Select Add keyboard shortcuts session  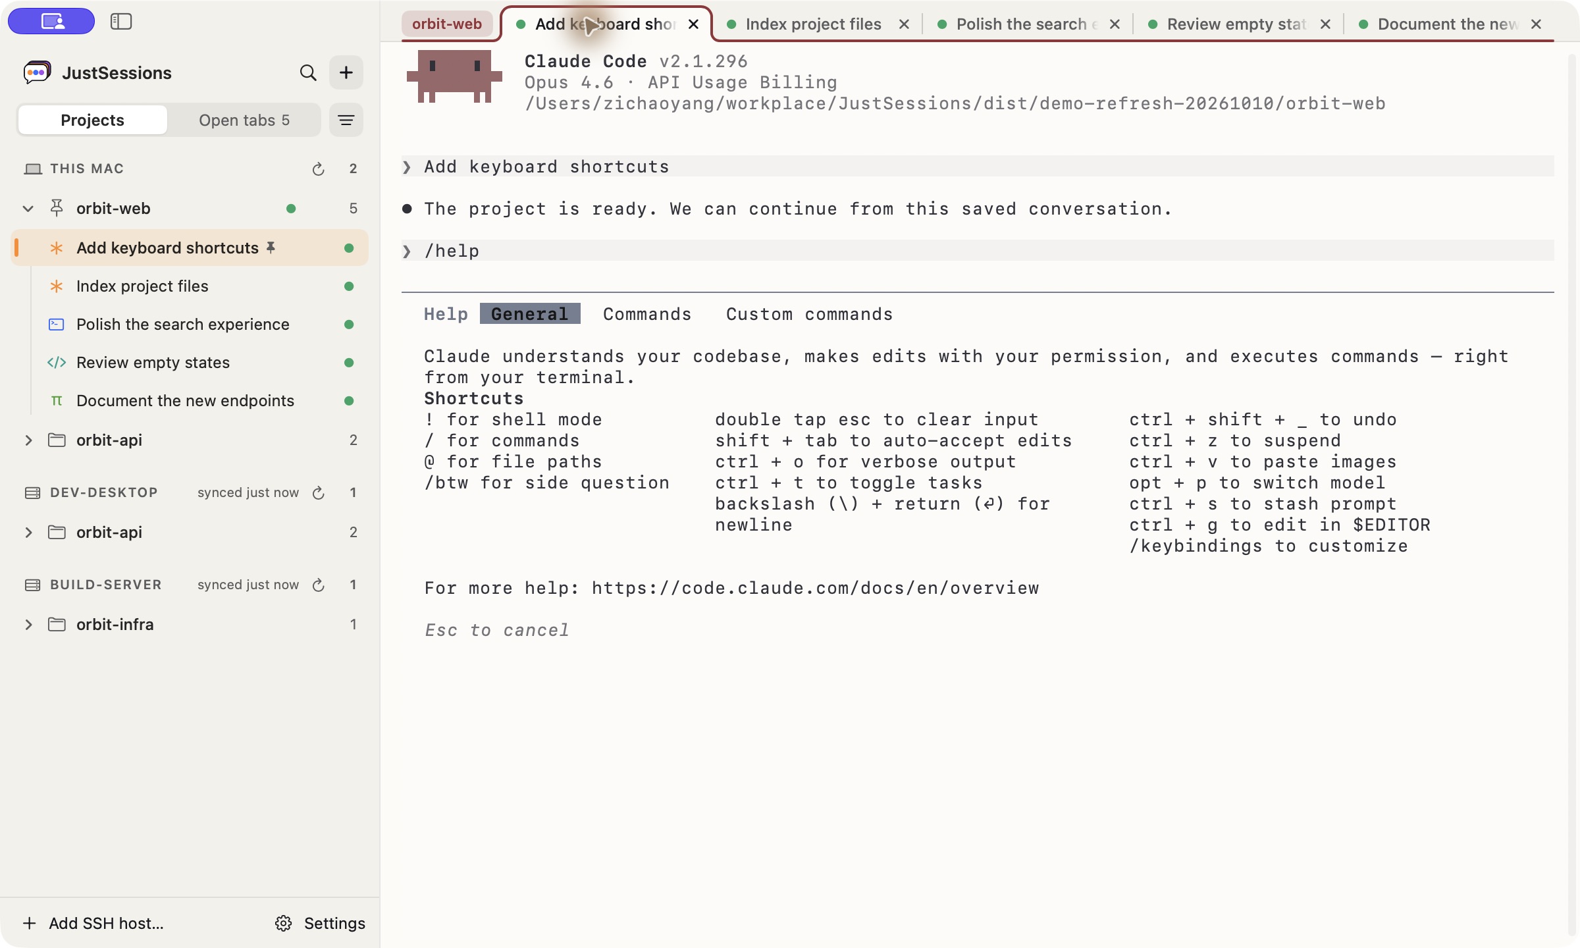coord(190,248)
